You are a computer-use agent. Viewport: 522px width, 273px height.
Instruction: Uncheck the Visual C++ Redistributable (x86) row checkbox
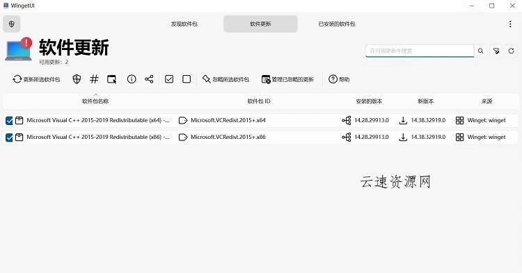(x=9, y=137)
